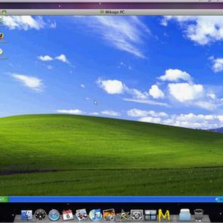Screen dimensions: 223x223
Task: Open the Trash in the Dock
Action: pyautogui.click(x=198, y=215)
